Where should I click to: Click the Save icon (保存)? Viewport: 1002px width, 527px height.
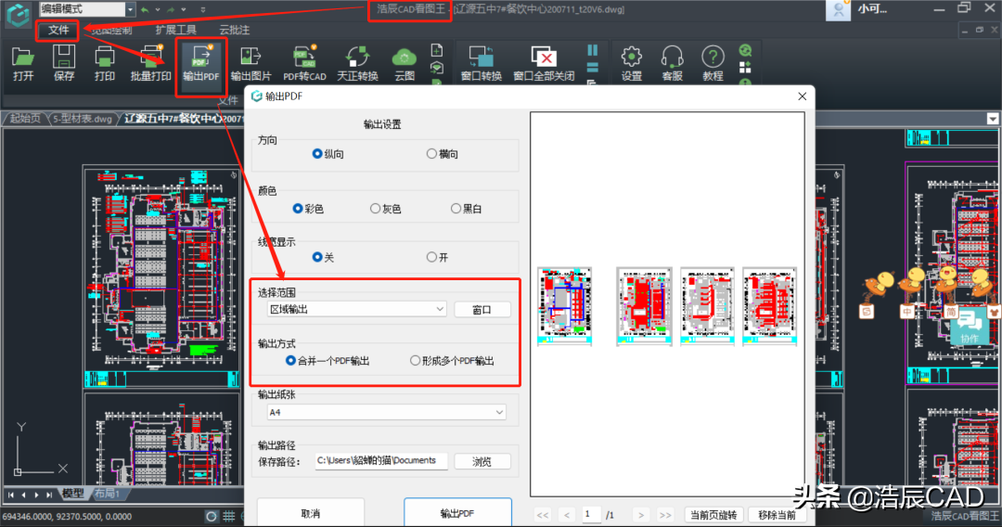[64, 63]
